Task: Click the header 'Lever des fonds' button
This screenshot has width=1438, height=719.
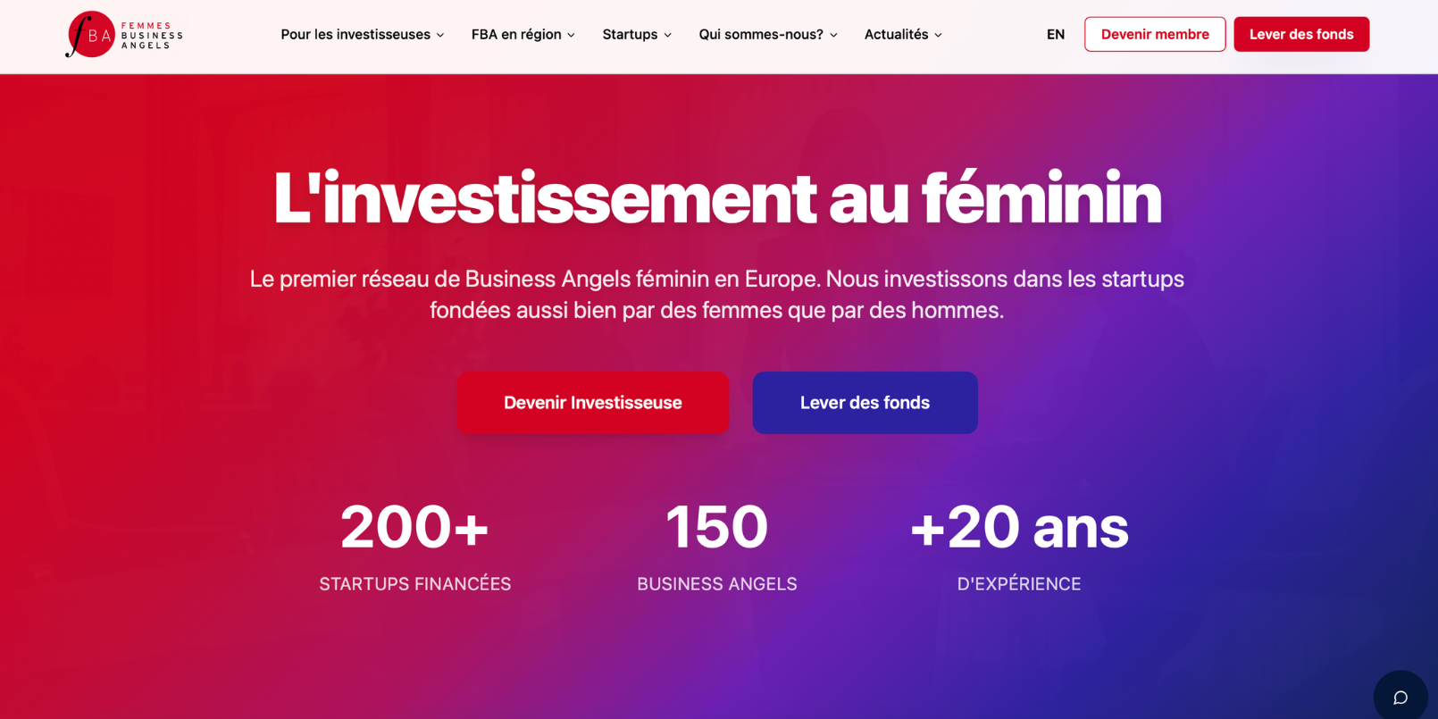Action: [x=1301, y=34]
